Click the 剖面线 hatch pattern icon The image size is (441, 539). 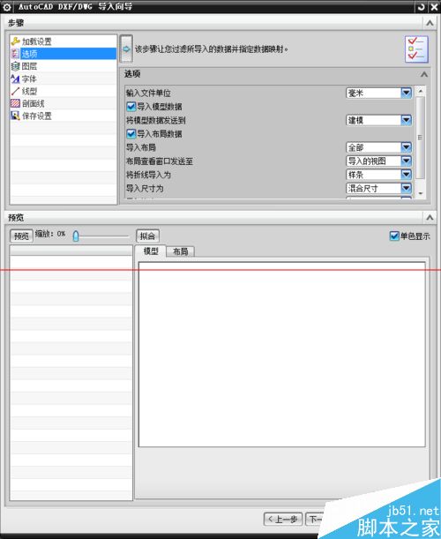click(16, 103)
